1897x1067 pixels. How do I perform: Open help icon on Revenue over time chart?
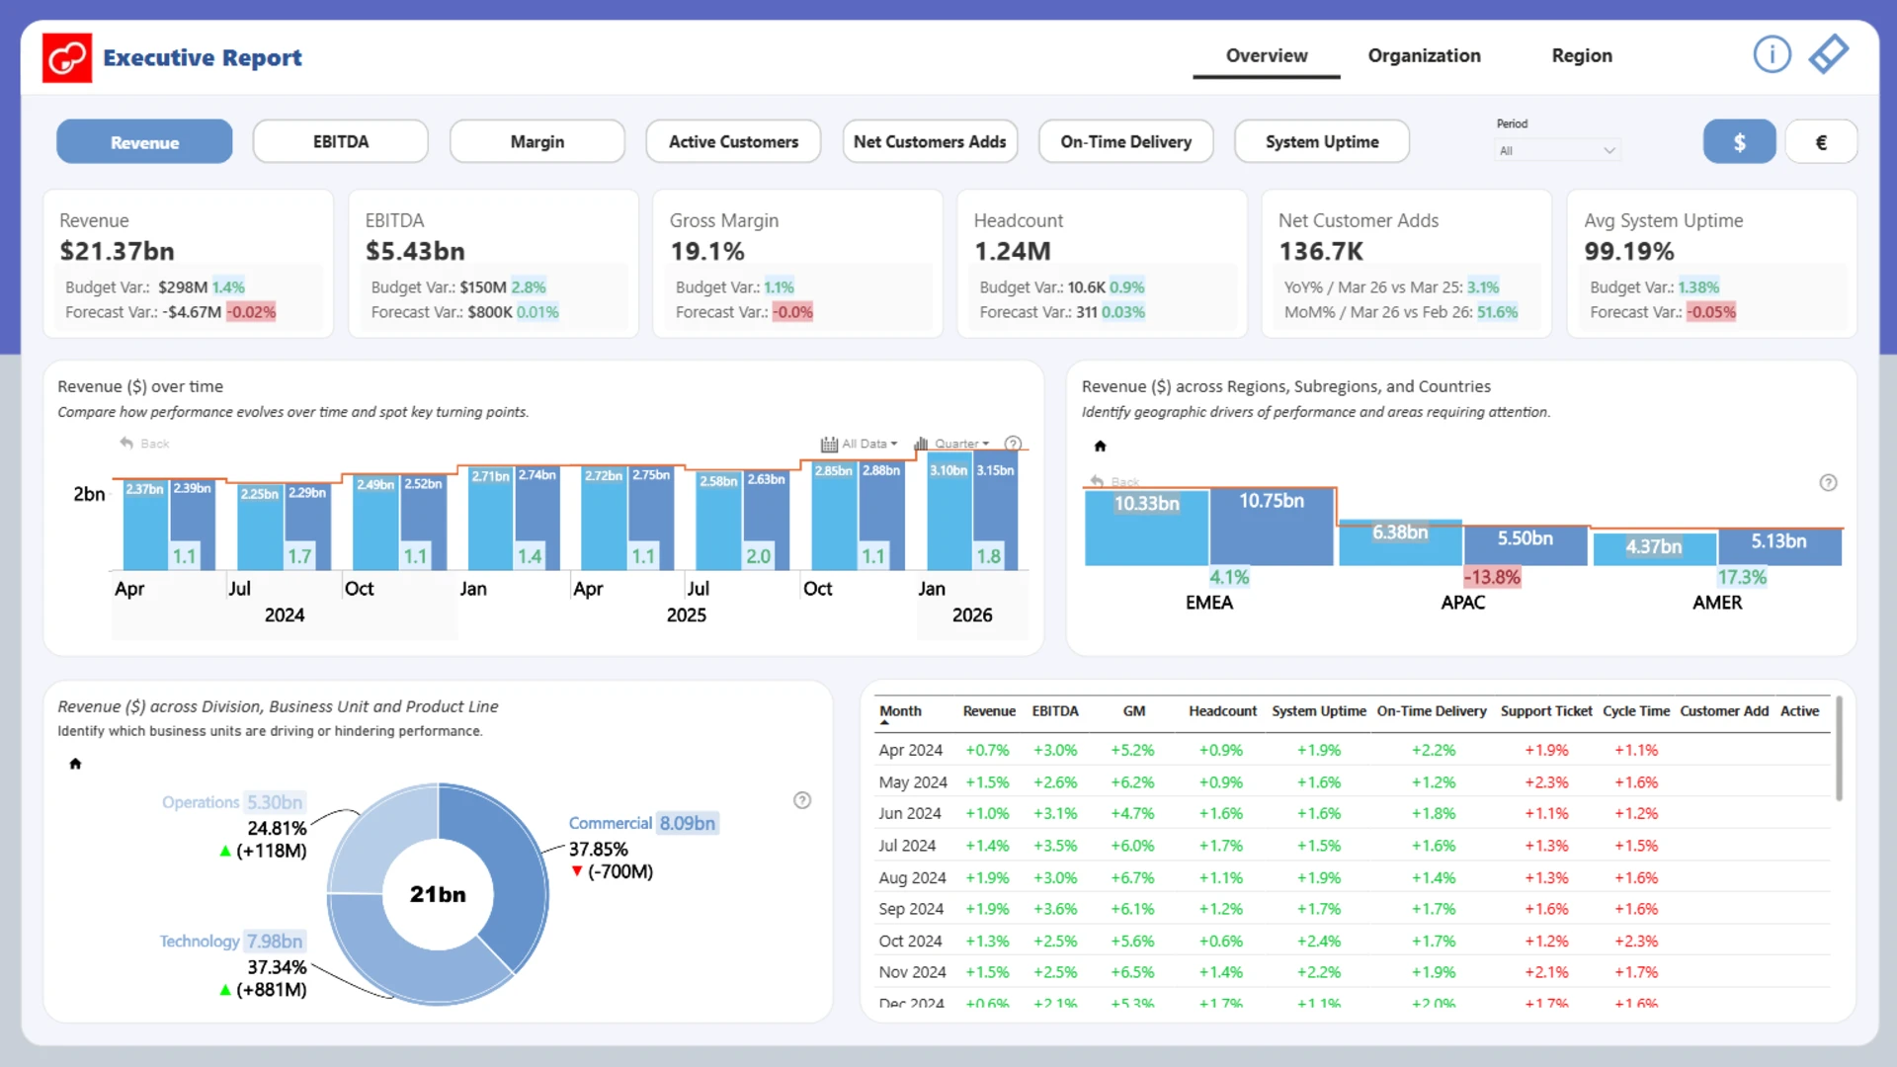coord(1013,444)
